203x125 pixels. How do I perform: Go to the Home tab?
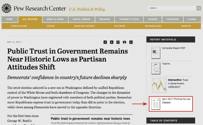pos(9,19)
